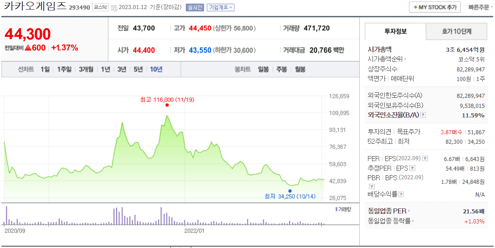Open the 동일업종 PER arrow link
Image resolution: width=495 pixels, height=248 pixels.
408,211
